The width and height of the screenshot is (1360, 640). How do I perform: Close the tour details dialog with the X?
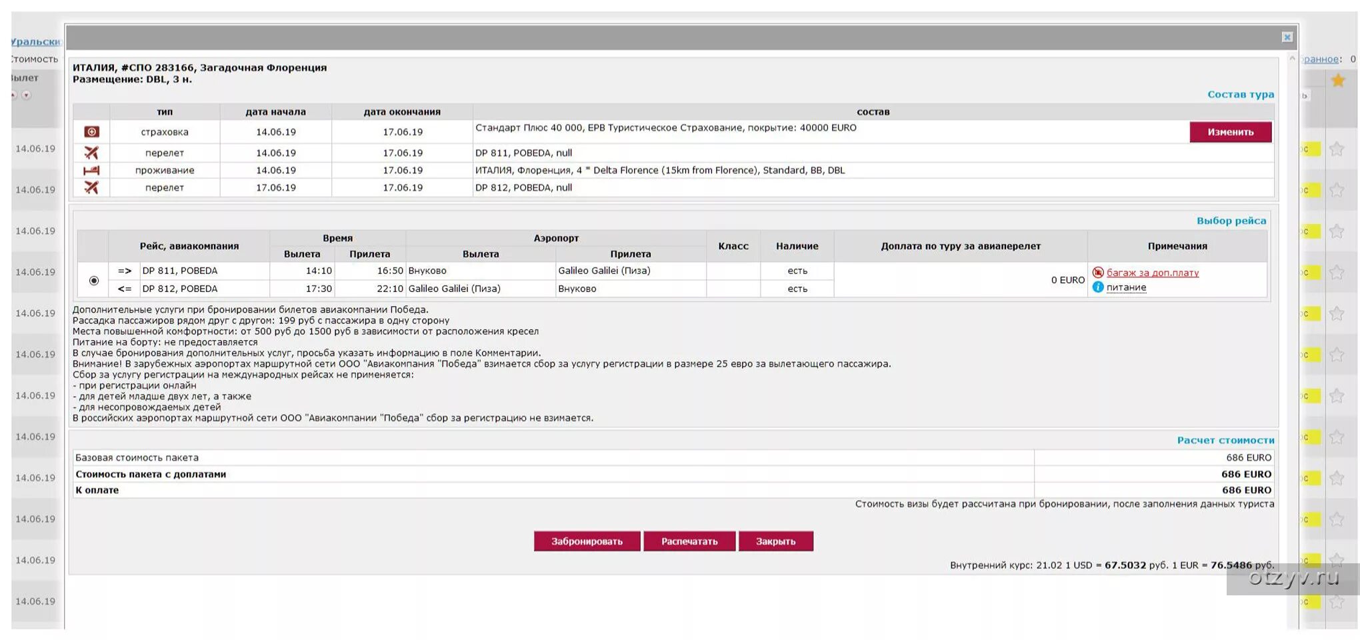pyautogui.click(x=1287, y=37)
